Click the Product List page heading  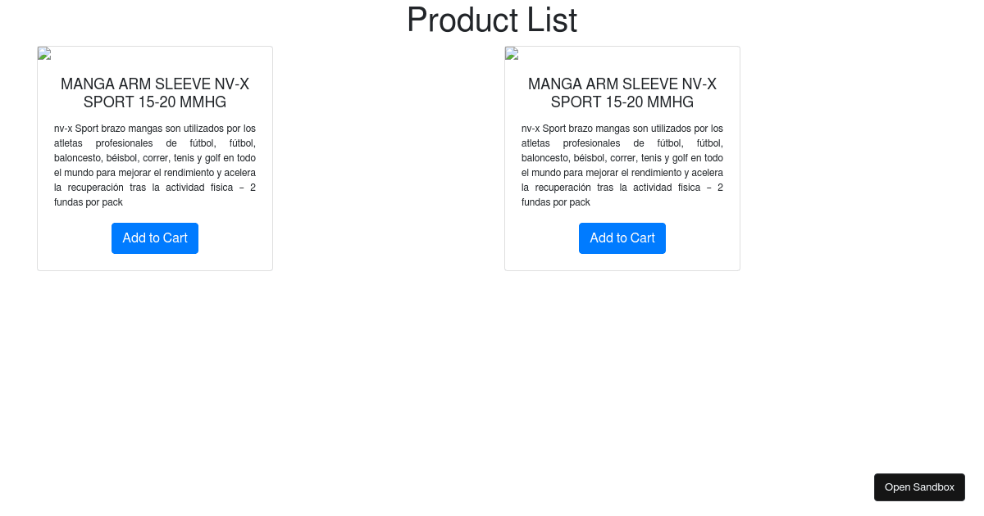pyautogui.click(x=492, y=20)
